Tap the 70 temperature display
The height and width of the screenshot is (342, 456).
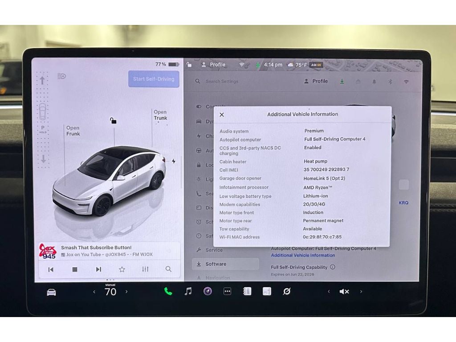point(110,292)
